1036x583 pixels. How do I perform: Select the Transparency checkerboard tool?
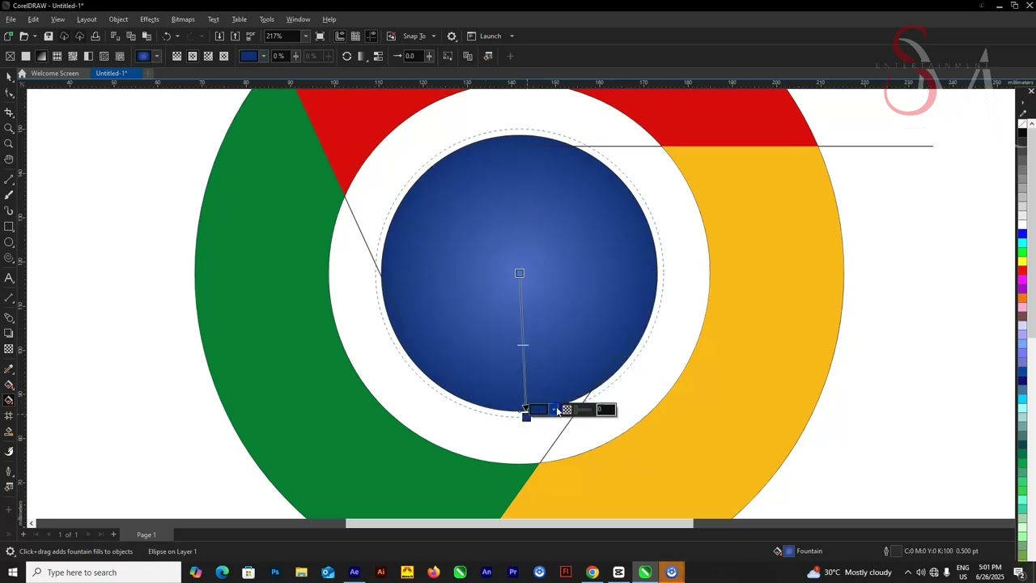click(9, 349)
